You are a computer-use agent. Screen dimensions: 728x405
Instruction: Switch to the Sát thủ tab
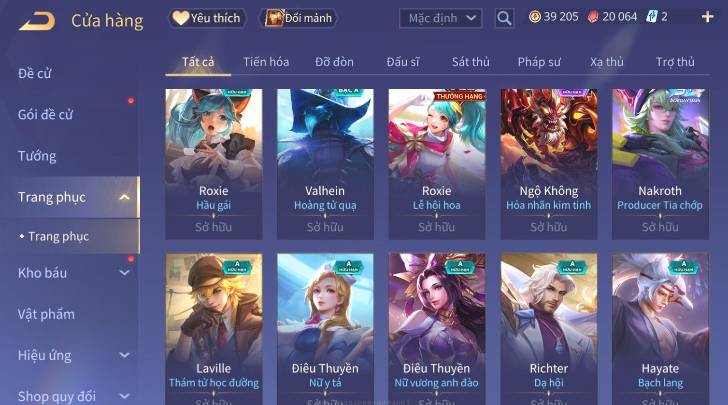click(x=471, y=62)
